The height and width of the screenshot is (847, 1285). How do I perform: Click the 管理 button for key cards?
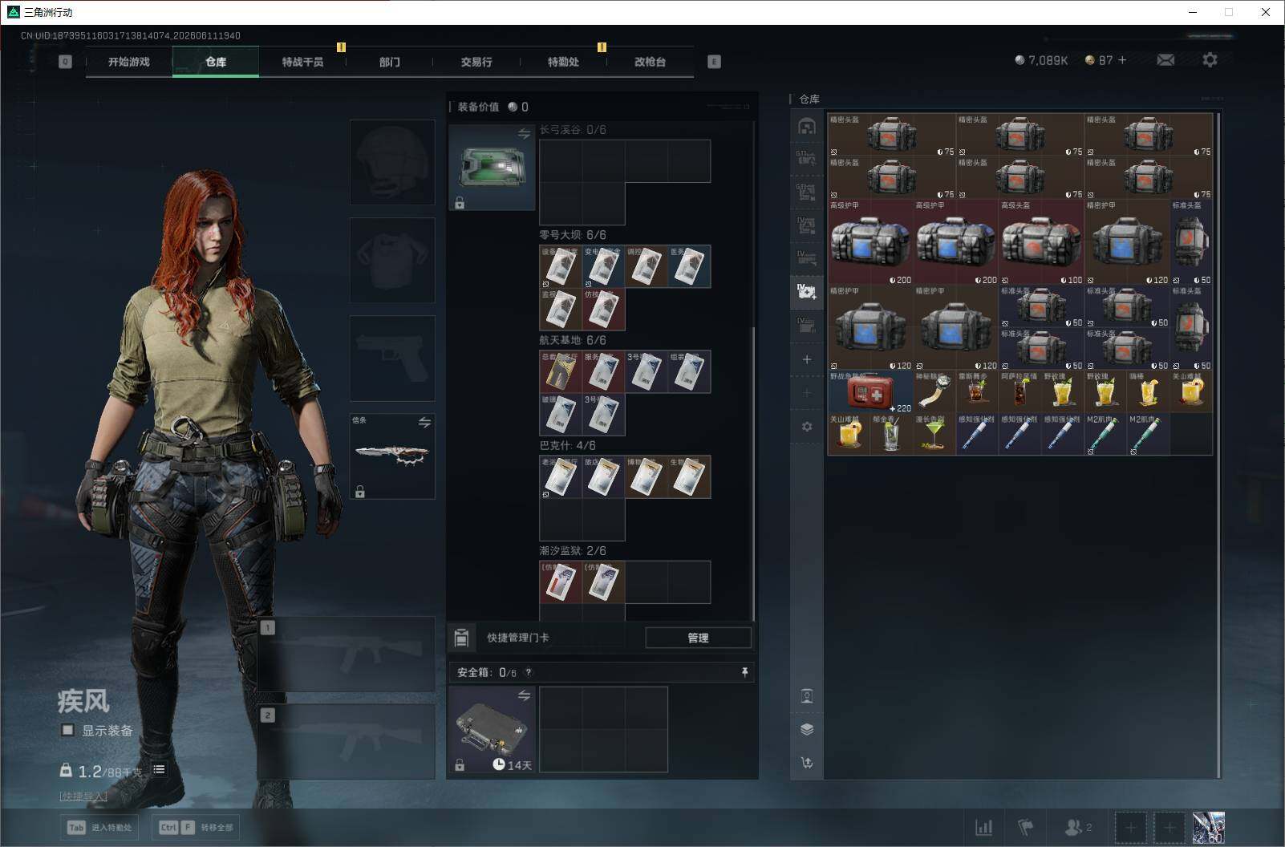[x=698, y=638]
